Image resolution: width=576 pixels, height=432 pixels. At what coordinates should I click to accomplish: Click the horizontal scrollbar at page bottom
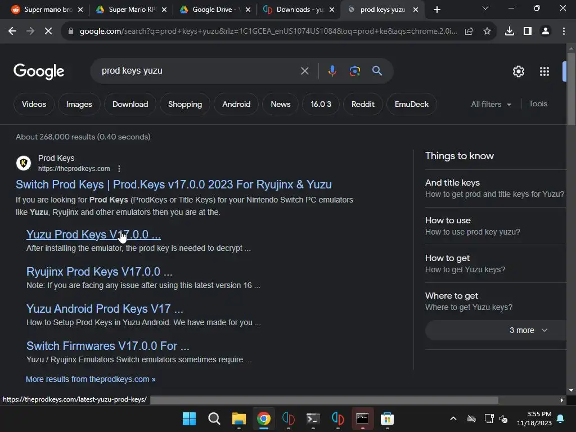[325, 400]
